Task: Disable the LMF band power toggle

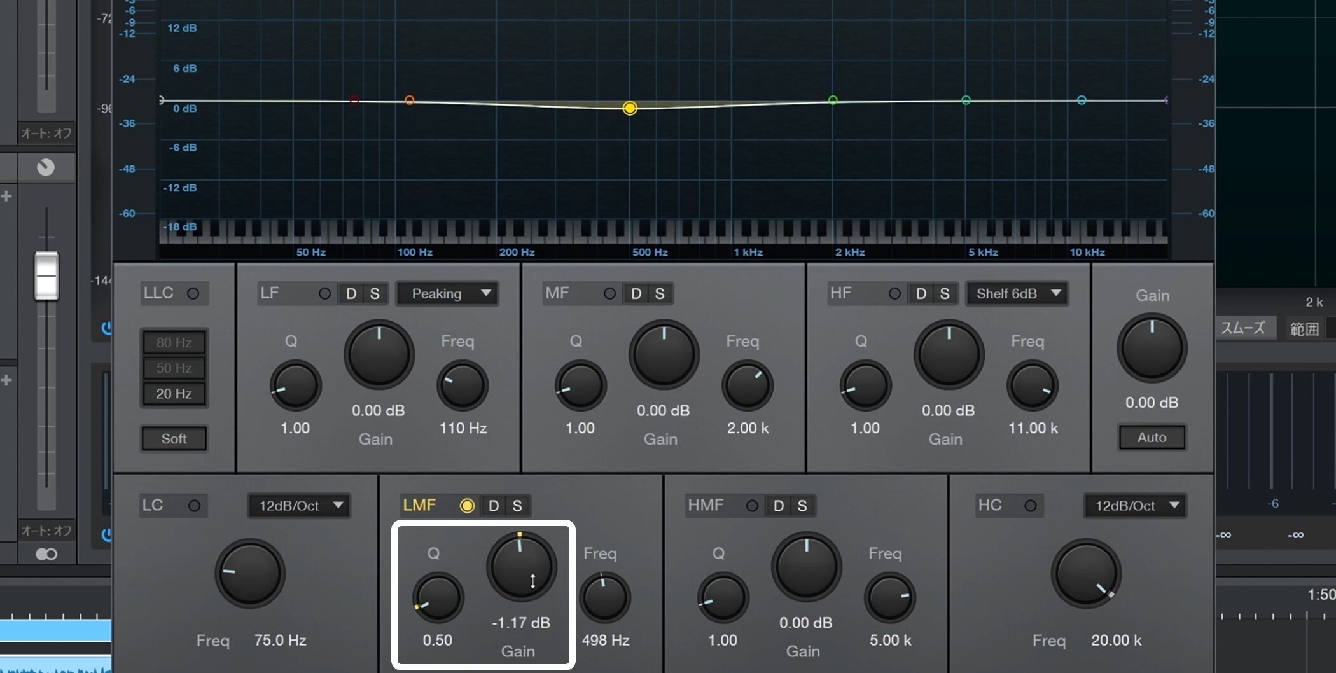Action: 467,506
